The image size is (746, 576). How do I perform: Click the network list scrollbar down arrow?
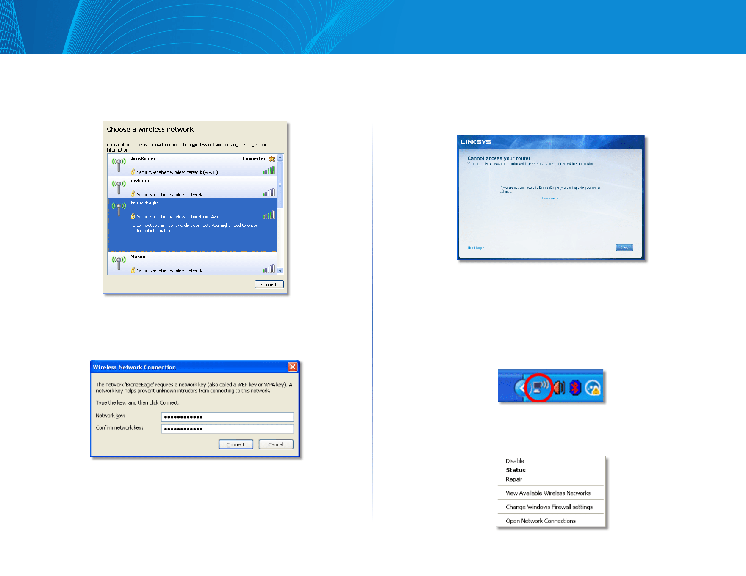click(280, 271)
